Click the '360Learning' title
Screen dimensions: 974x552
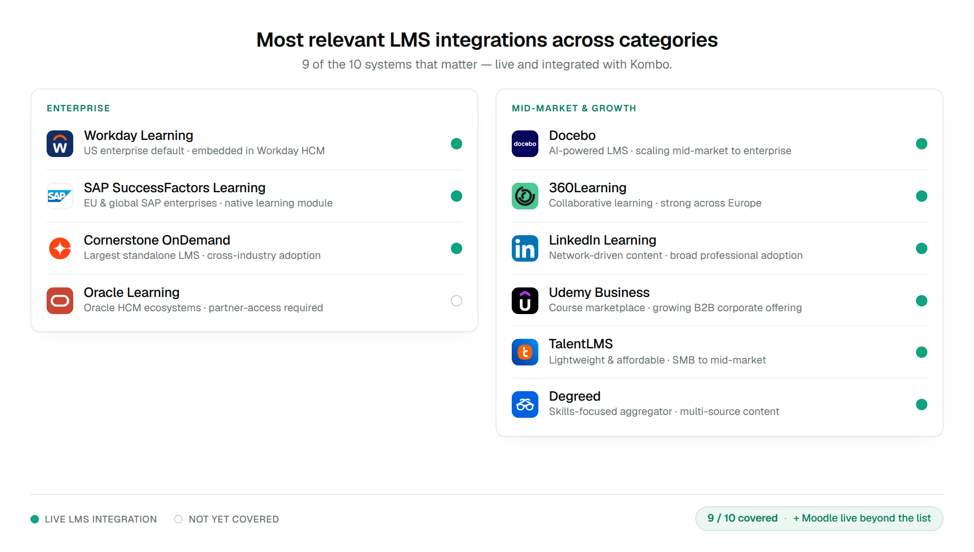588,188
